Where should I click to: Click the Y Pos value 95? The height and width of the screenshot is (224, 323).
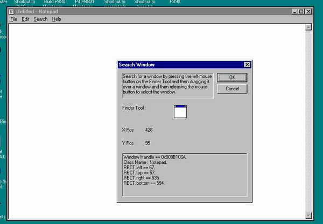click(x=148, y=143)
